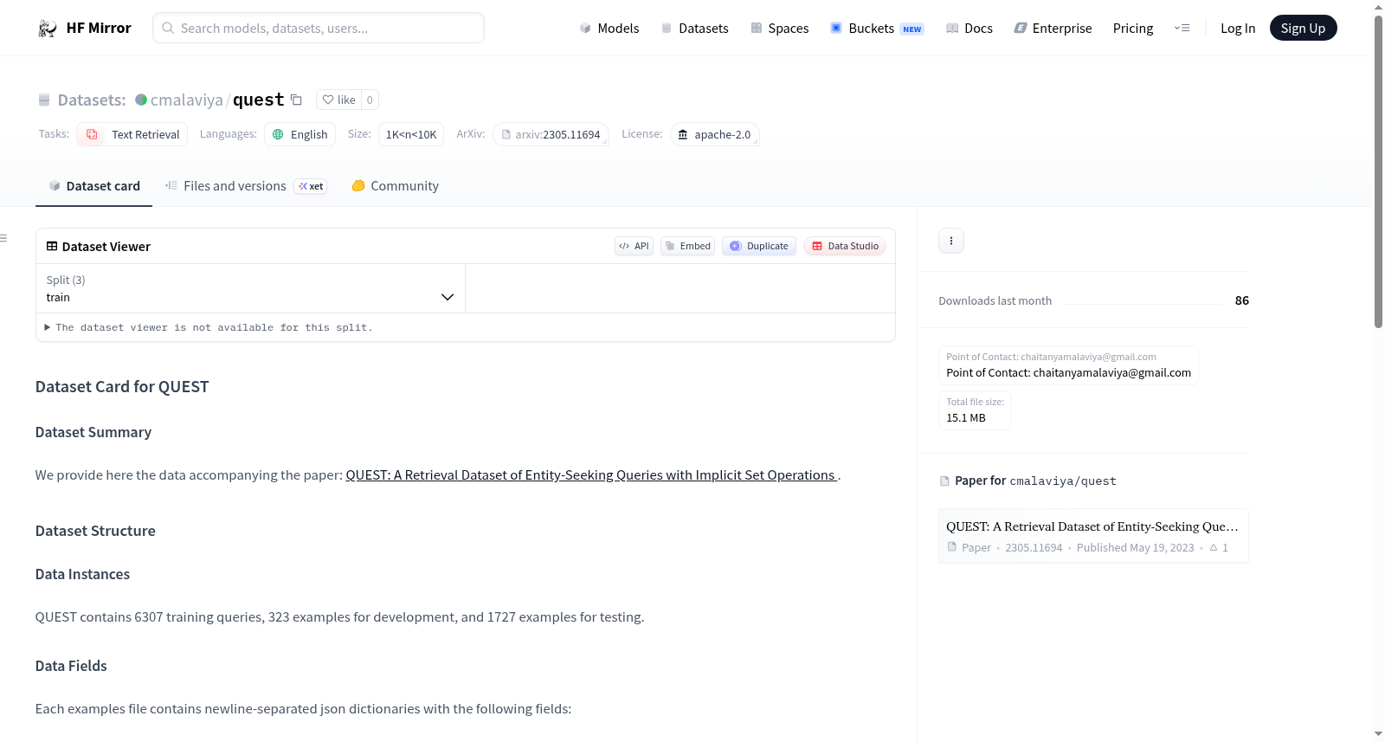Click the xet badge on Files tab

311,186
